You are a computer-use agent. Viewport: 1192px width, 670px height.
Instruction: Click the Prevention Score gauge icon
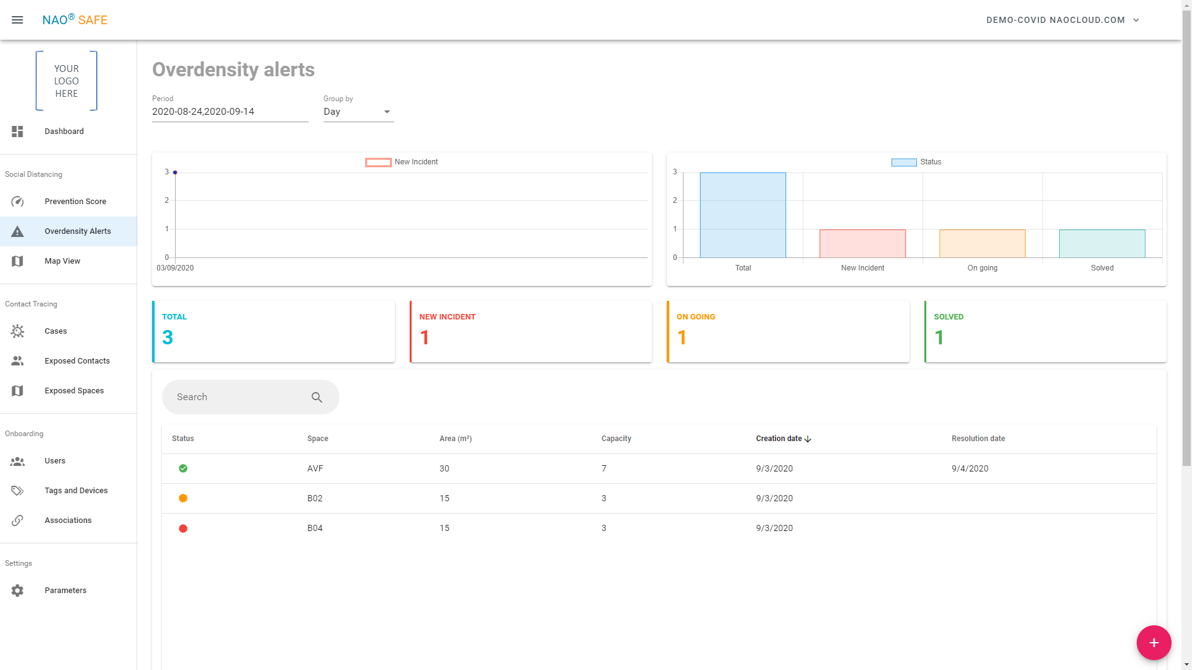point(17,202)
